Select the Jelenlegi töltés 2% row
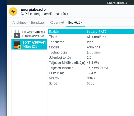Screen dimensions: 134x116 click(91, 58)
